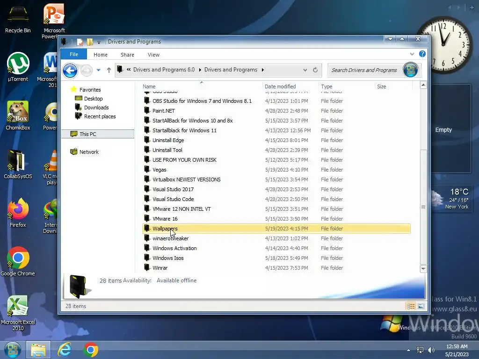Click New folder icon in title bar
The width and height of the screenshot is (479, 359).
pos(90,42)
